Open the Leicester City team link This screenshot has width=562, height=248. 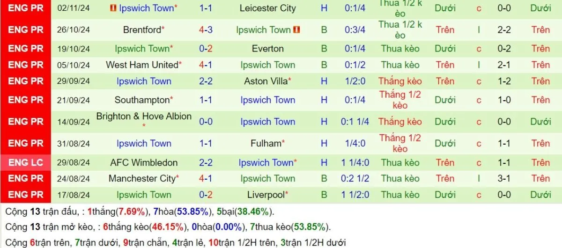(267, 8)
